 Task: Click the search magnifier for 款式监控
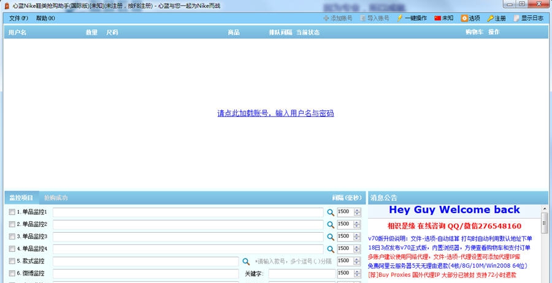pos(246,261)
